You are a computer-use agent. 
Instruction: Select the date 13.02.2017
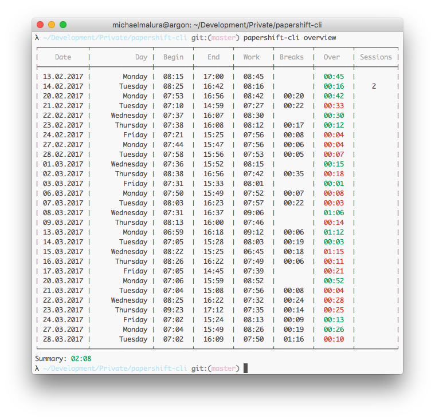click(x=63, y=77)
